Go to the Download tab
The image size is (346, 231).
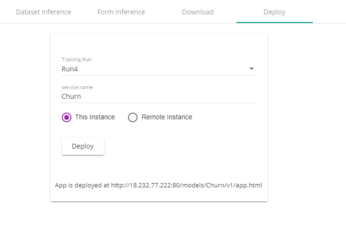pos(197,12)
